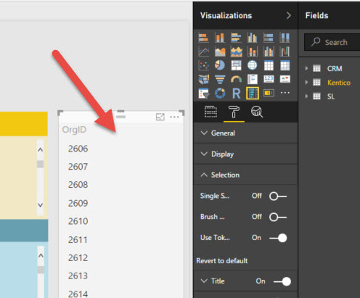Select the Funnel visualization

coord(220,79)
